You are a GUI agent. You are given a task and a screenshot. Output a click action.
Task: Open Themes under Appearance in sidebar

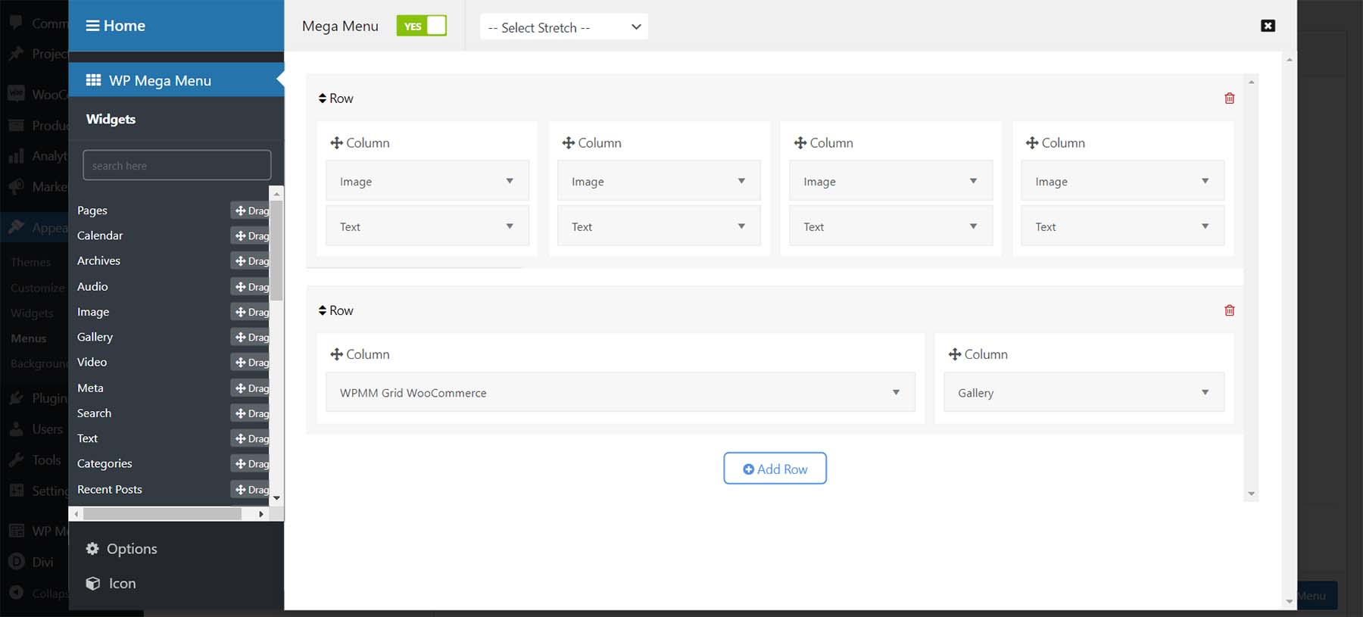tap(31, 262)
